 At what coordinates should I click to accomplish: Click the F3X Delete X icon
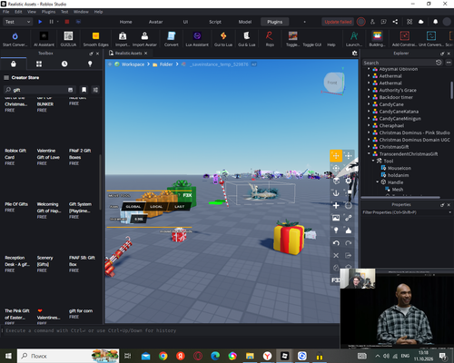coord(336,255)
